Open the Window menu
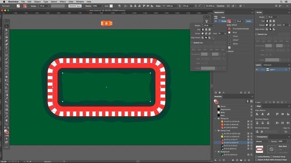 point(80,2)
